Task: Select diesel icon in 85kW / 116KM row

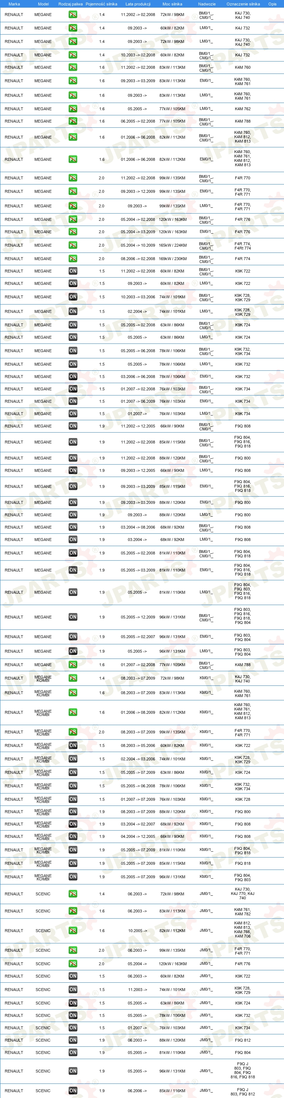Action: [x=73, y=1091]
